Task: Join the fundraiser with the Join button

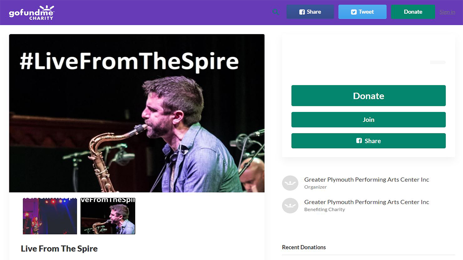Action: point(368,120)
